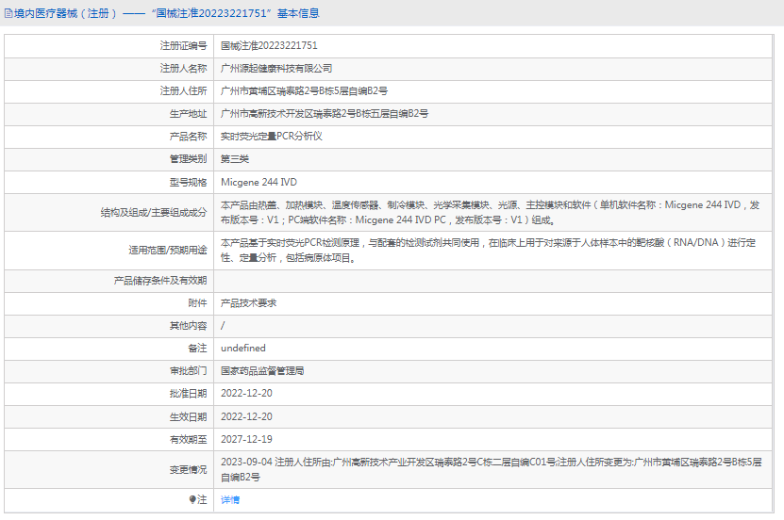
Task: Click approval date 2022-12-20 in 批准日期 row
Action: coord(246,393)
